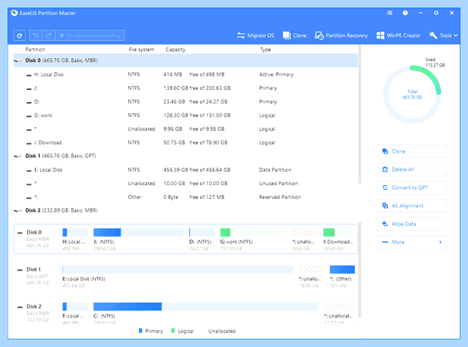Select the 10.00 GB unallocated row
The width and height of the screenshot is (468, 347).
(186, 184)
